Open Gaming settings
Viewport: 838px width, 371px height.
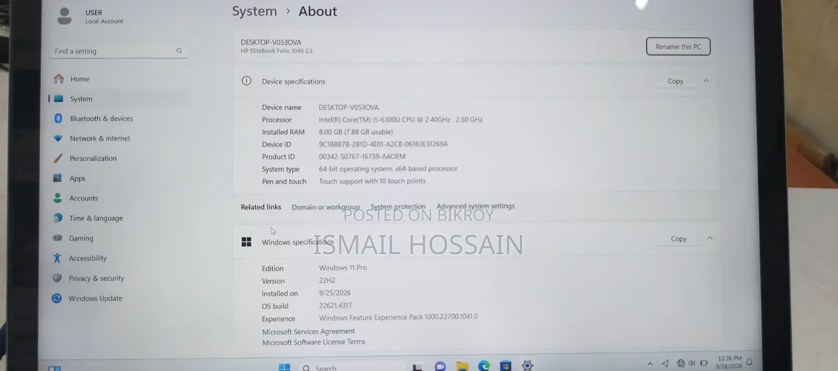point(81,238)
